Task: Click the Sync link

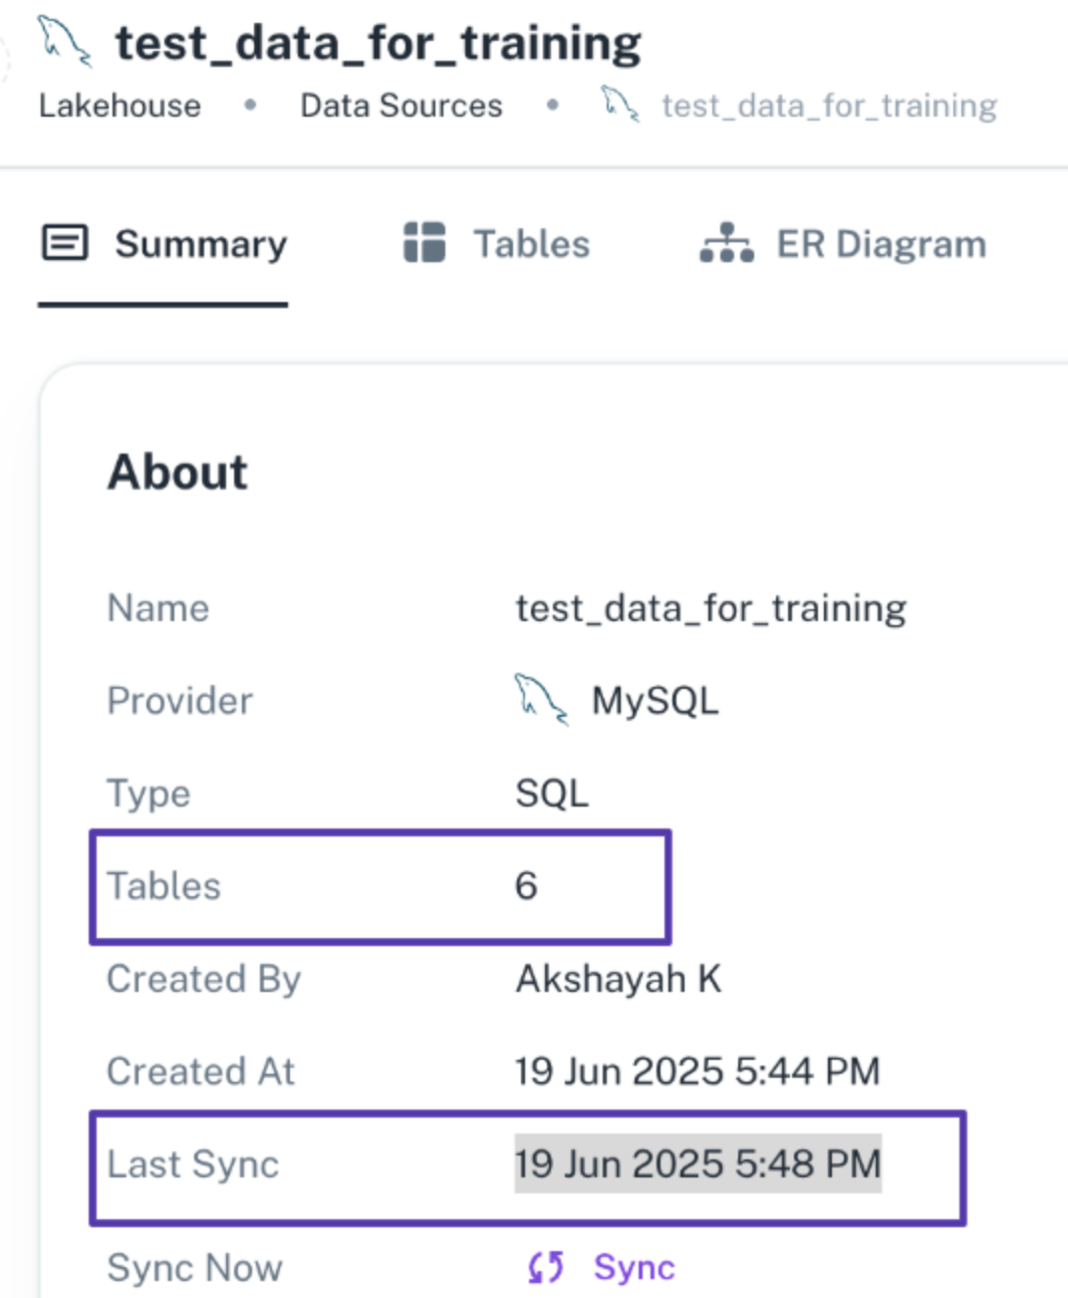Action: 634,1267
